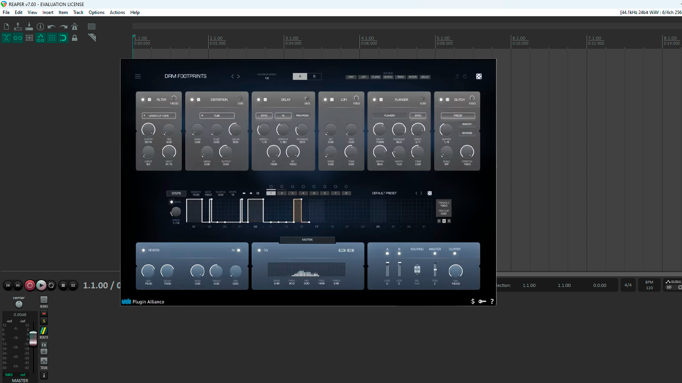Click the REAPER redo toolbar icon
This screenshot has height=383, width=682.
click(63, 26)
